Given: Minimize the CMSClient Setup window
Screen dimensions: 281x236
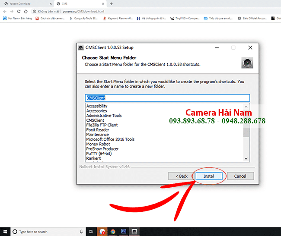Looking at the screenshot, I should pyautogui.click(x=217, y=47).
